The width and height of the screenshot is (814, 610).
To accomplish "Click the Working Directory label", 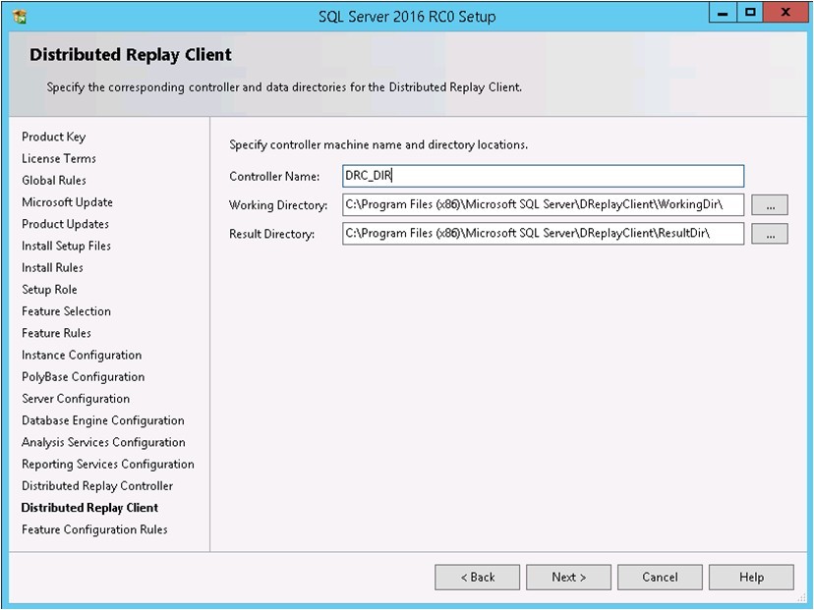I will click(x=278, y=205).
